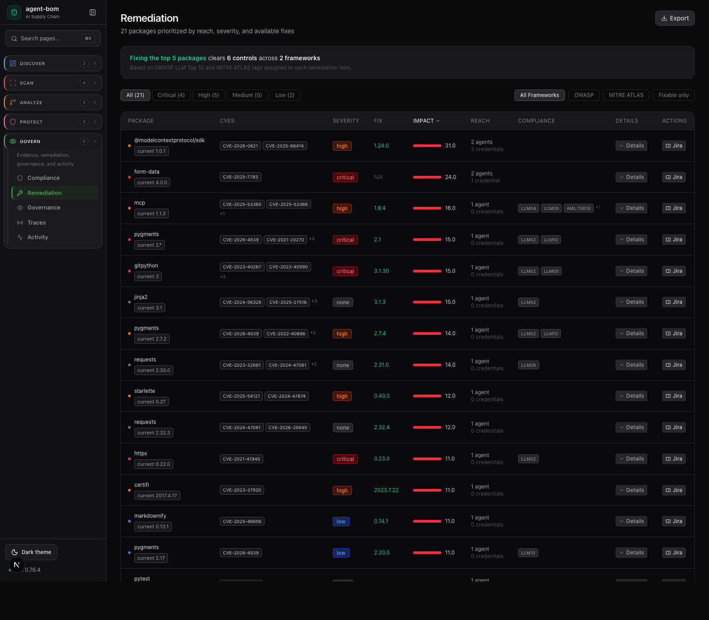Click the Export button
This screenshot has width=709, height=620.
tap(674, 18)
